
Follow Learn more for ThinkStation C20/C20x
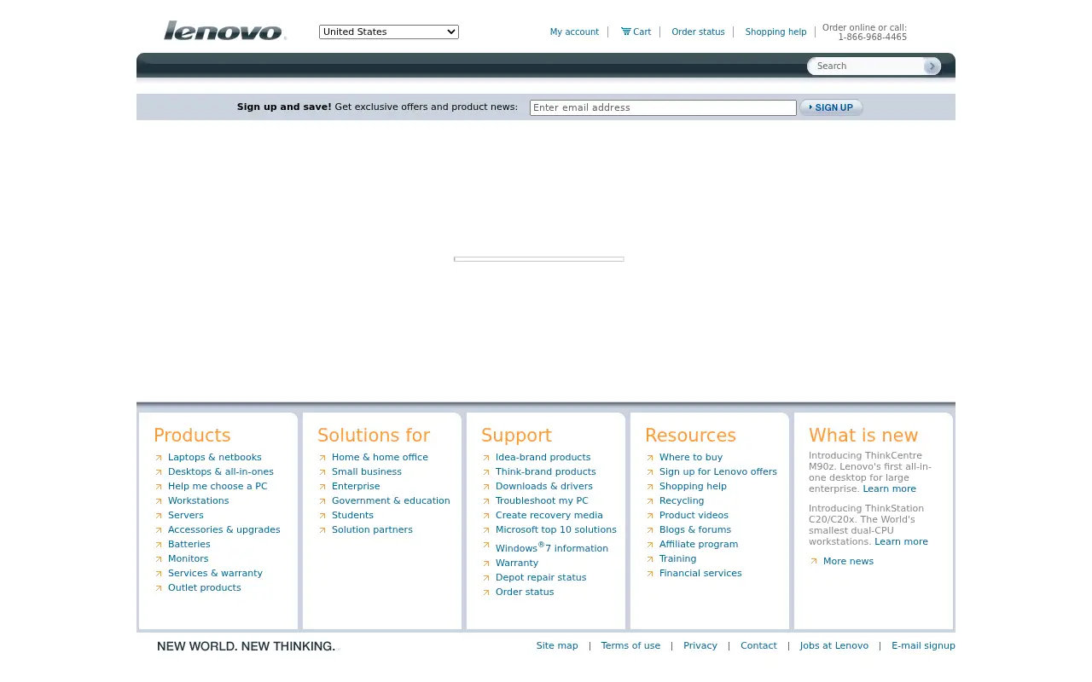pyautogui.click(x=901, y=542)
